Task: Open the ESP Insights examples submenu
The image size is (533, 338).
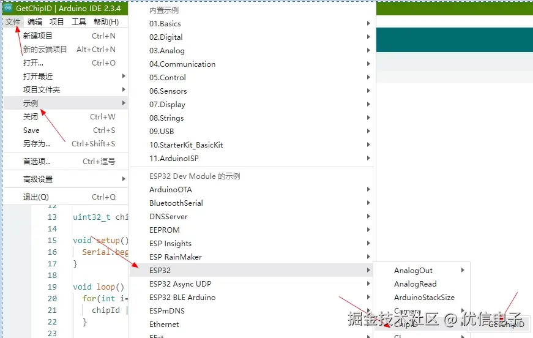Action: (252, 244)
